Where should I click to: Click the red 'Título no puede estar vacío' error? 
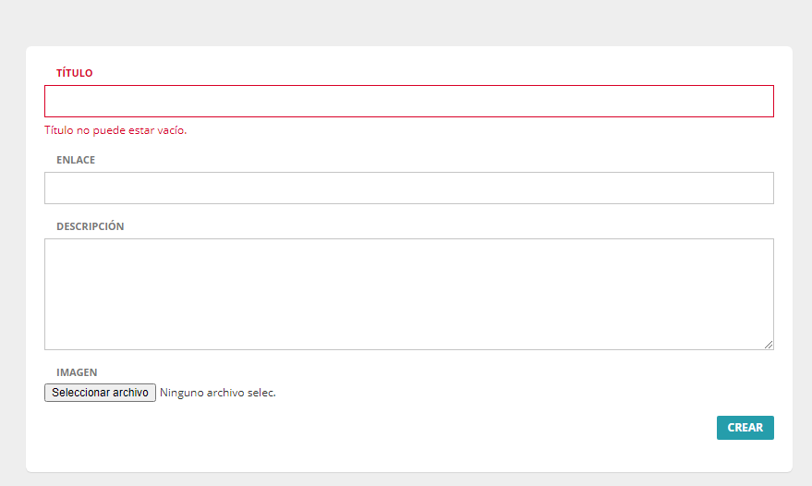coord(115,130)
